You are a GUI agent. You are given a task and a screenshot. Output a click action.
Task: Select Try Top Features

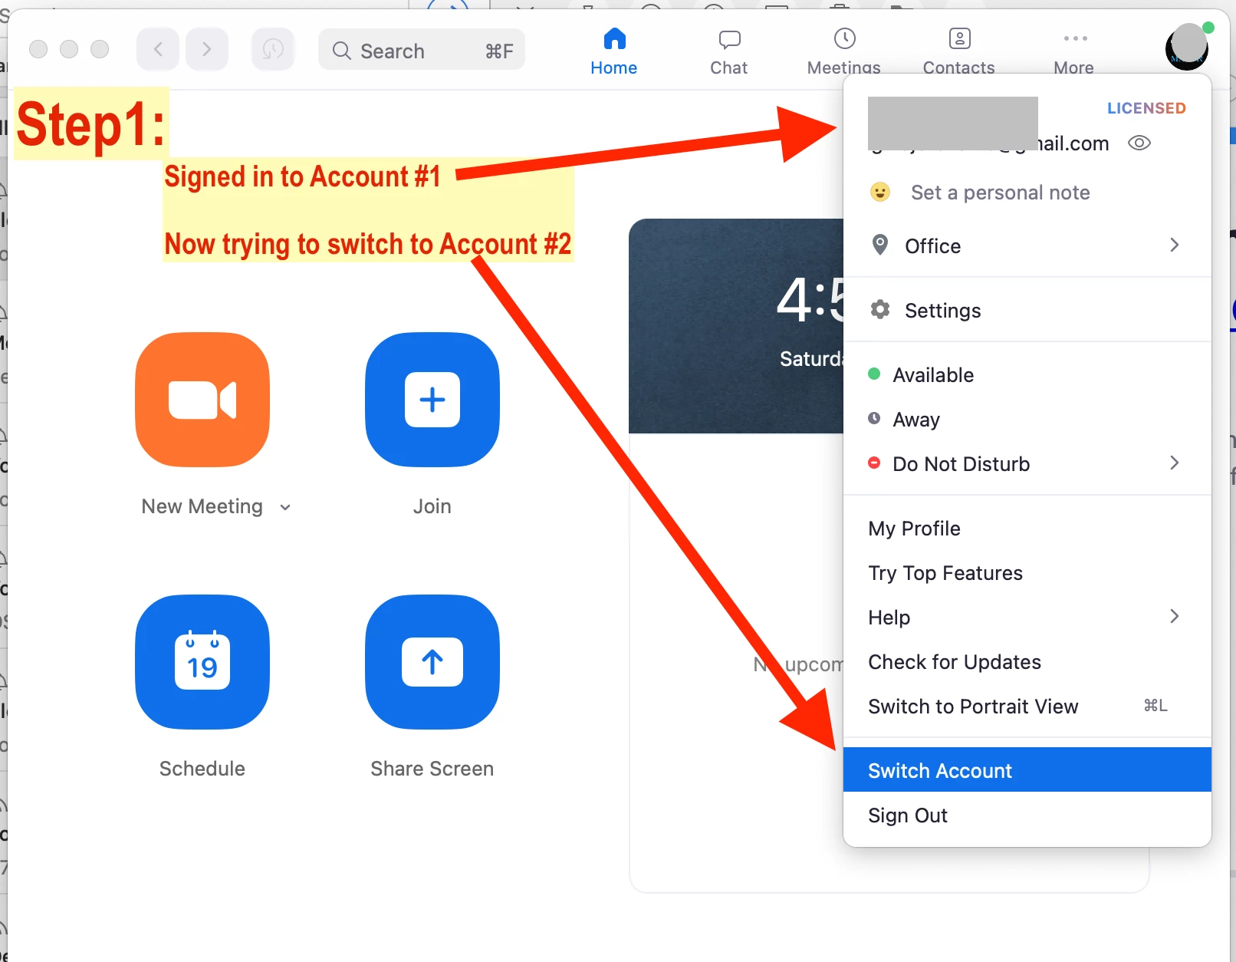[1027, 572]
